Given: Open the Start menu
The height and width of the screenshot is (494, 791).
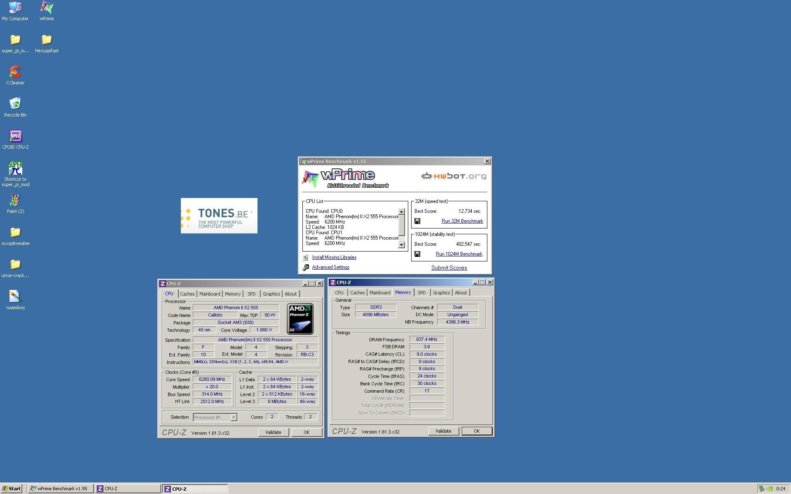Looking at the screenshot, I should tap(11, 489).
